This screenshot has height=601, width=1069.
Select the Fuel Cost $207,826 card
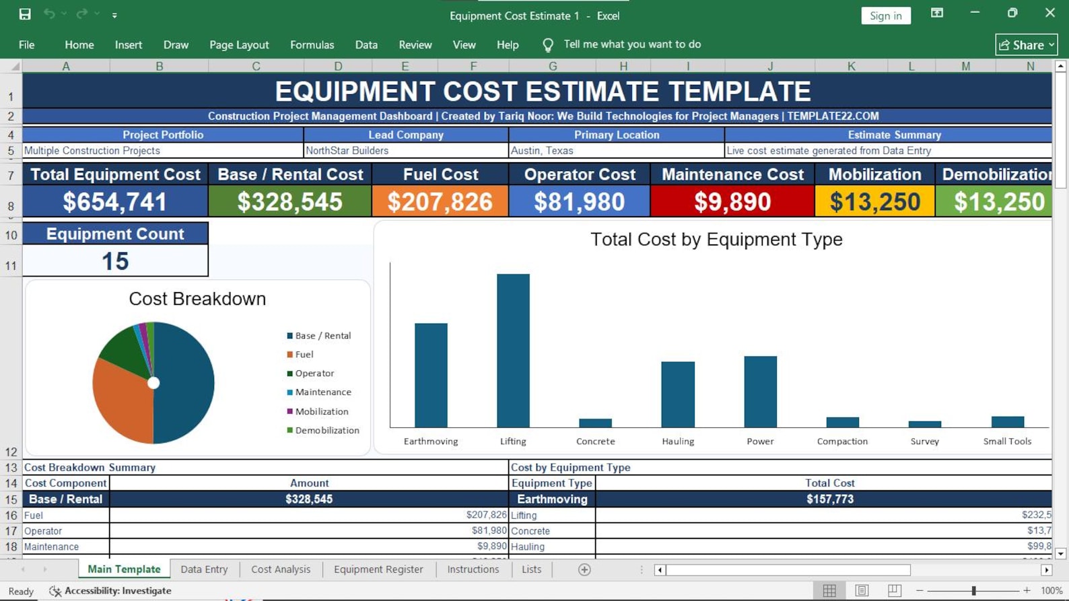(440, 202)
